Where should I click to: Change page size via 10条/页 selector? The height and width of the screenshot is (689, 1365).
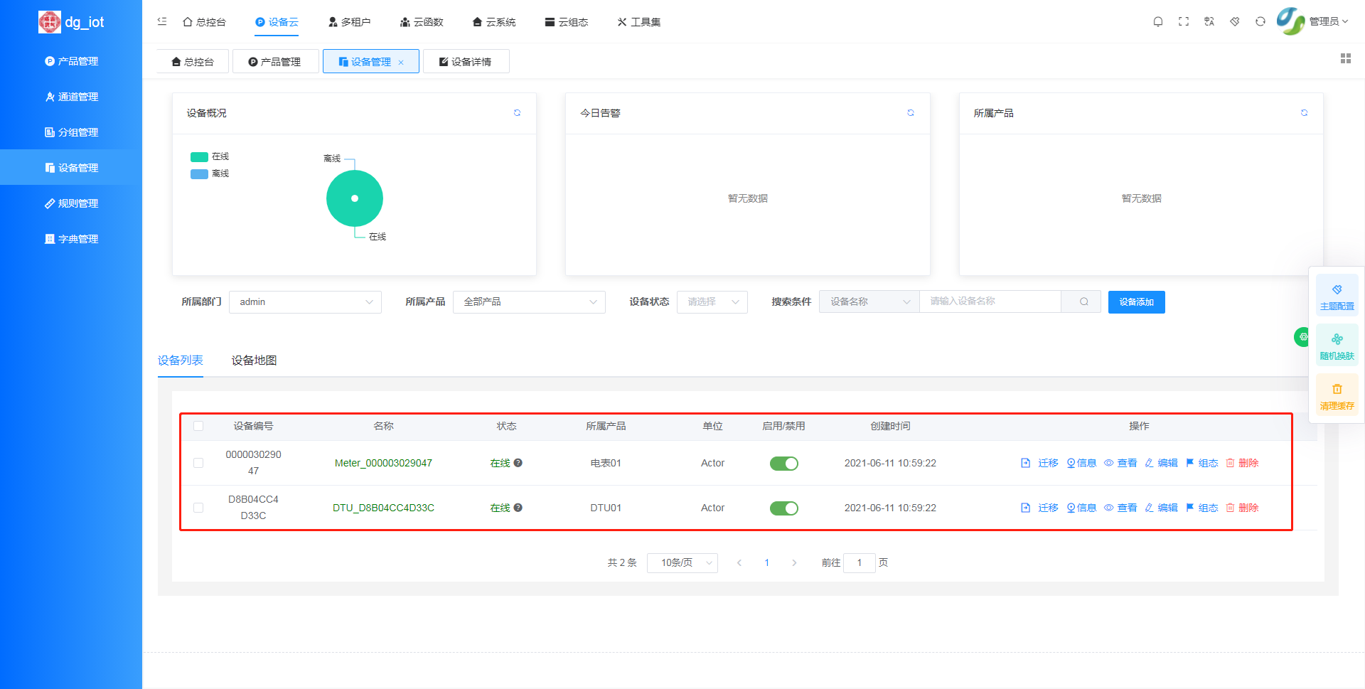coord(682,562)
